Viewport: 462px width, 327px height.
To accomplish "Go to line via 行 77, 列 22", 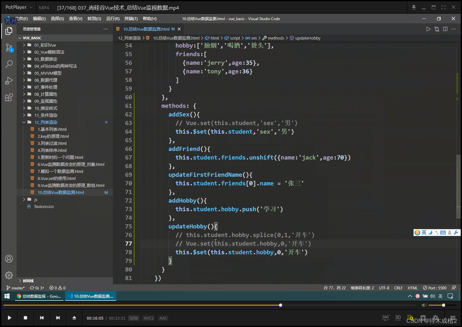I will click(x=335, y=288).
